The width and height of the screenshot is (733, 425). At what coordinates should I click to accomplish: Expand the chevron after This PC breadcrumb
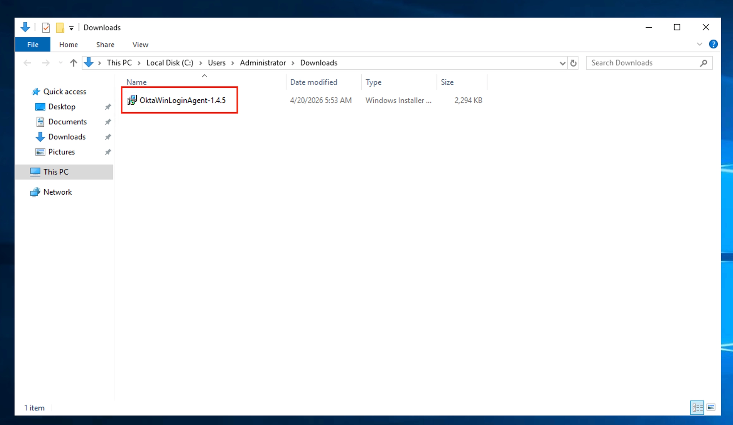(x=139, y=63)
